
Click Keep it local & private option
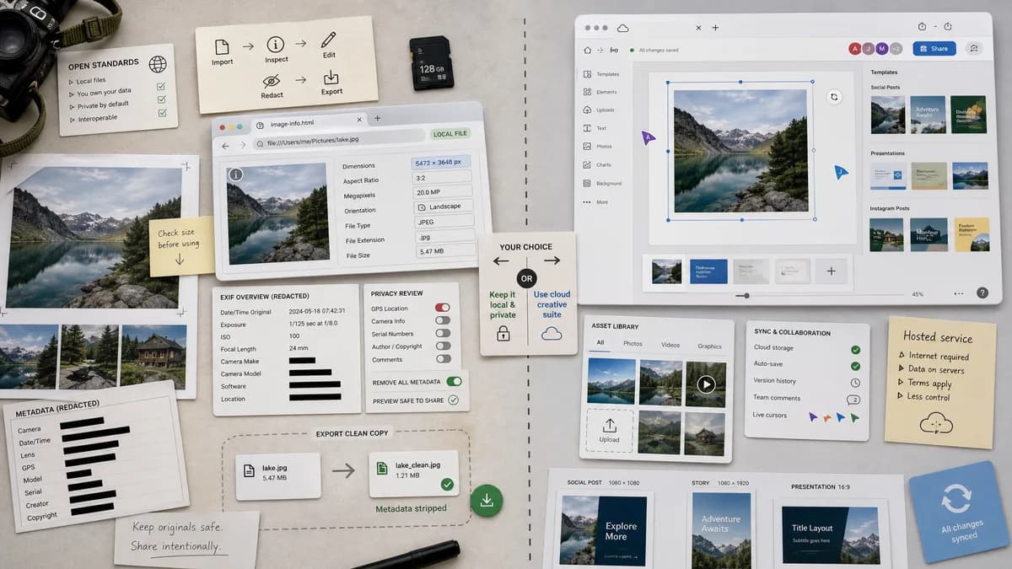(503, 314)
